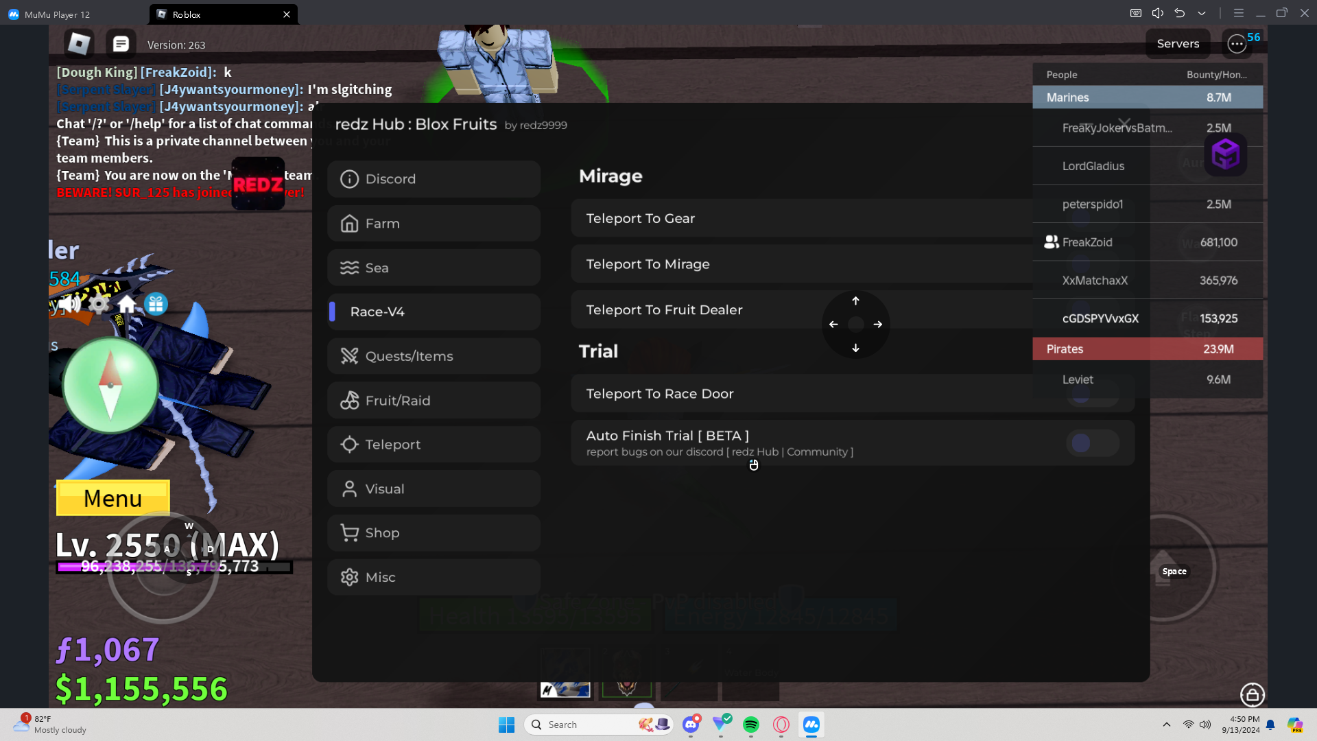The height and width of the screenshot is (741, 1317).
Task: Open game settings gear icon
Action: [99, 304]
